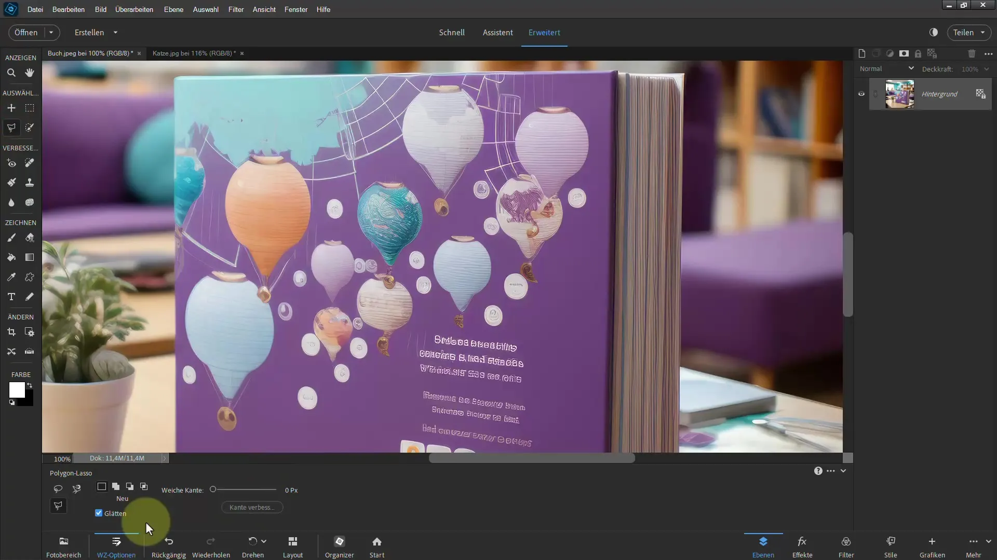Open the Layers panel flyout menu
Image resolution: width=997 pixels, height=560 pixels.
coord(989,53)
